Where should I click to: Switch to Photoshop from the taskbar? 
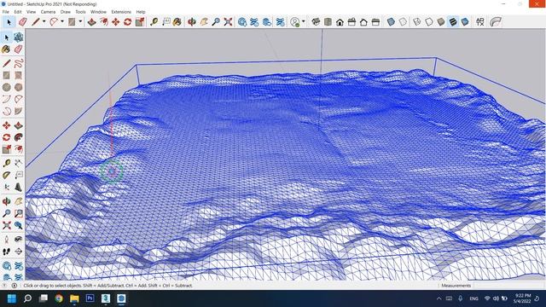(x=90, y=298)
